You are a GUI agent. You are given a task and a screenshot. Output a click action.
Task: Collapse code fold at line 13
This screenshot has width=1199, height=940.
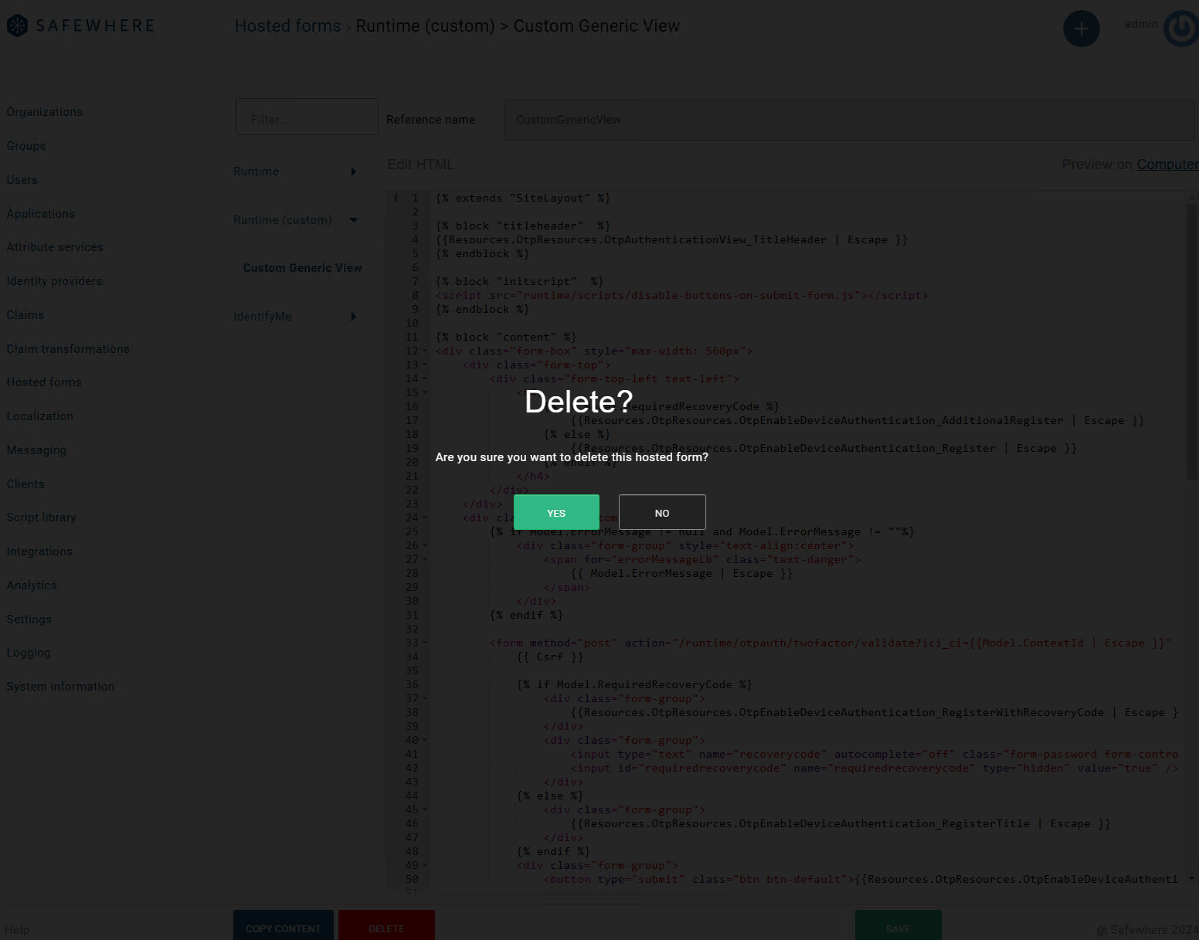(425, 365)
